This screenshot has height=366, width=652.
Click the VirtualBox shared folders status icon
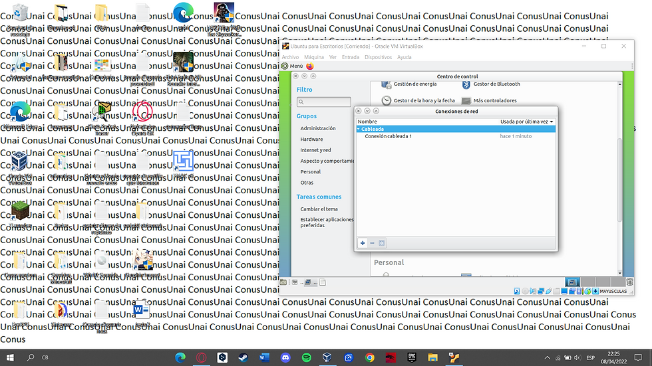pyautogui.click(x=556, y=292)
